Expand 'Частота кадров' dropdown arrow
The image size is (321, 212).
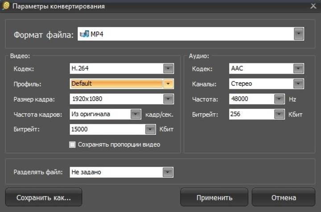(x=136, y=114)
